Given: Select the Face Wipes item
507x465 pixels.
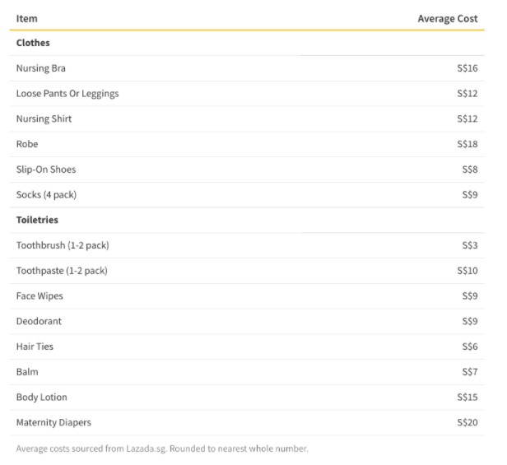Looking at the screenshot, I should pos(40,296).
